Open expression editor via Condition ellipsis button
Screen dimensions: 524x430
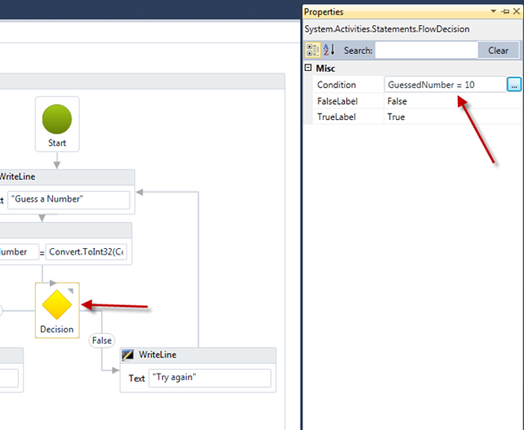tap(514, 84)
